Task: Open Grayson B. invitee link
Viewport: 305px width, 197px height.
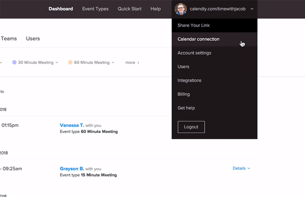Action: [x=72, y=169]
